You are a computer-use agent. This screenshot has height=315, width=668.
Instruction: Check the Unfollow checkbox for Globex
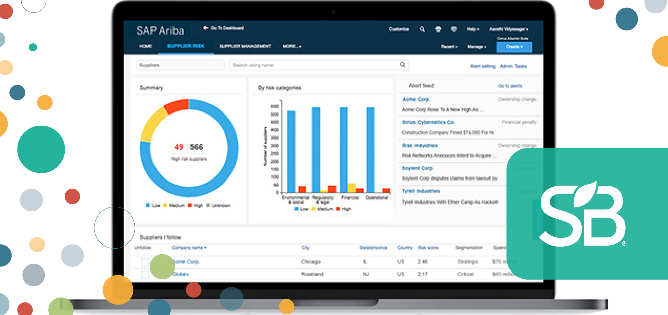click(146, 274)
